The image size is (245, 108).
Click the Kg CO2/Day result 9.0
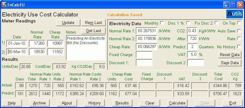click(100, 67)
